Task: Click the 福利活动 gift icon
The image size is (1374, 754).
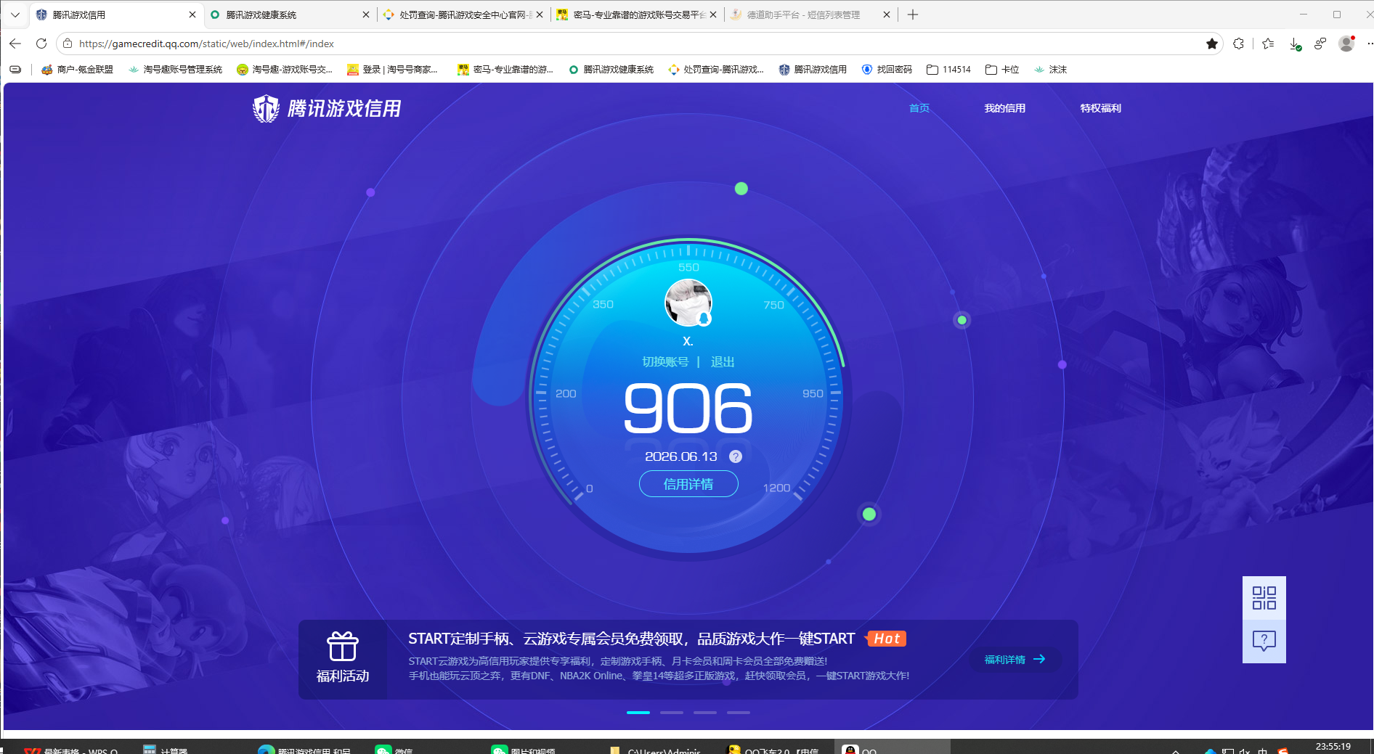Action: pos(343,646)
